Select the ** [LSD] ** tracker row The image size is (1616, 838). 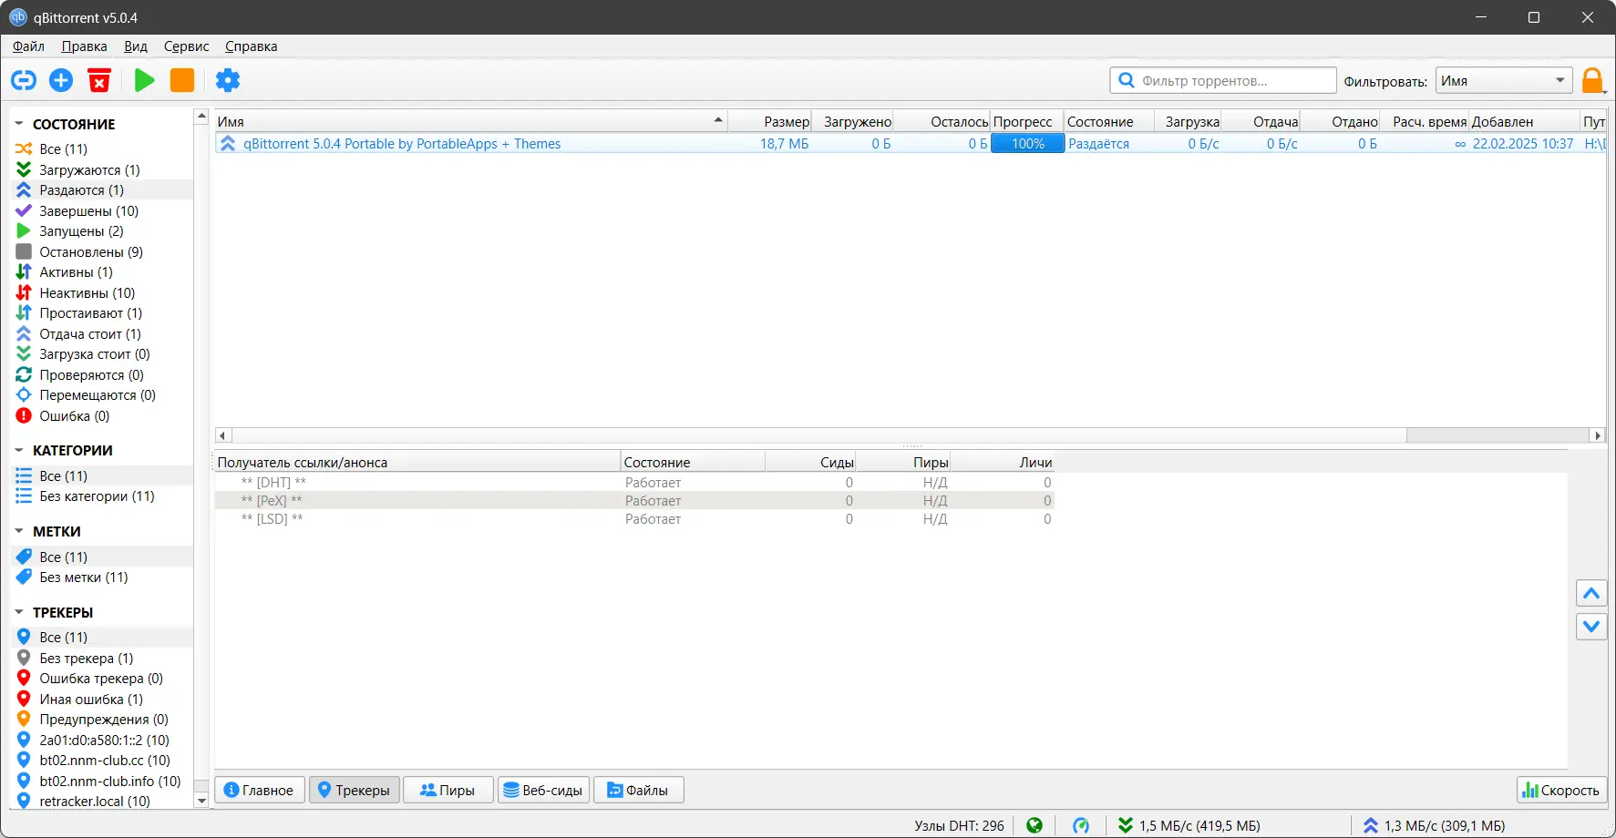pos(634,518)
